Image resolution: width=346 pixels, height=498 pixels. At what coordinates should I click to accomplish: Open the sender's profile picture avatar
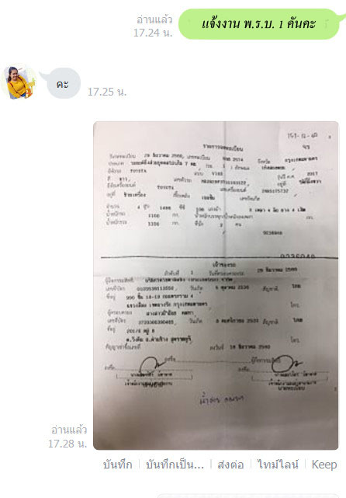(19, 82)
